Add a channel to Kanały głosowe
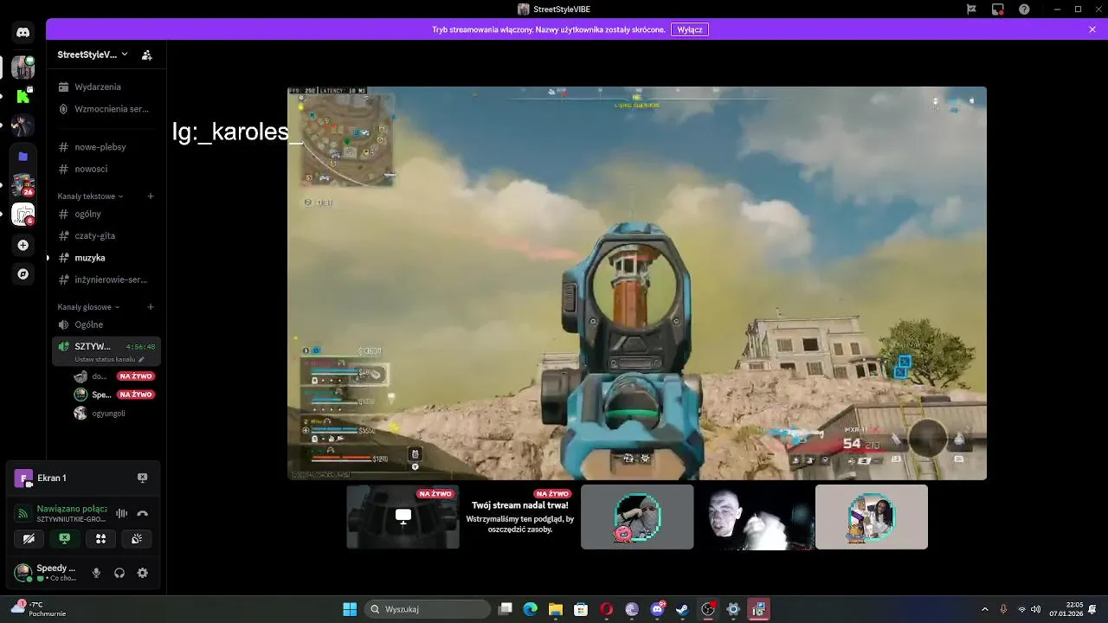Image resolution: width=1108 pixels, height=623 pixels. coord(151,307)
